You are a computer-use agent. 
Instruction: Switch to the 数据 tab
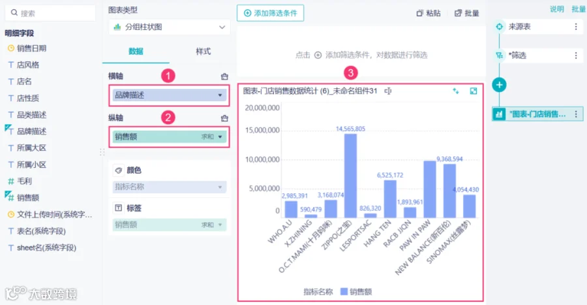136,52
